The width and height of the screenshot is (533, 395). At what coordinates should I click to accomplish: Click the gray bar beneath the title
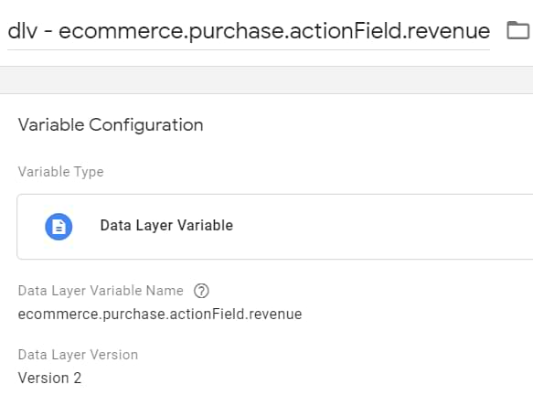click(267, 80)
